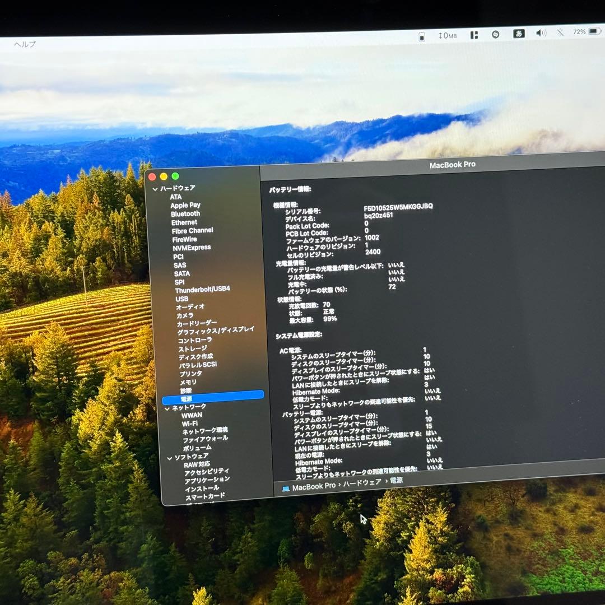Select PCI in the sidebar
605x605 pixels.
point(179,257)
